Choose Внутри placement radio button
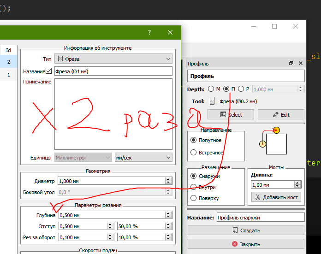 coord(193,187)
